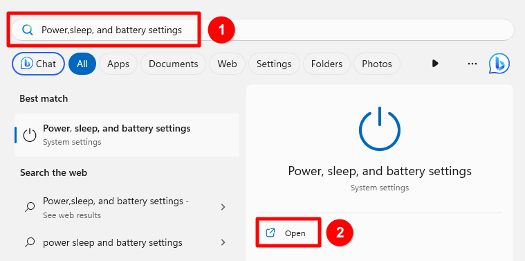This screenshot has width=525, height=261.
Task: Open web result 'Power,sleep, and battery settings -'
Action: coord(127,208)
